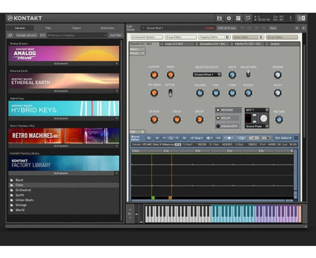Screen dimensions: 316x258
Task: Click the A-Z sort button
Action: coord(42,35)
